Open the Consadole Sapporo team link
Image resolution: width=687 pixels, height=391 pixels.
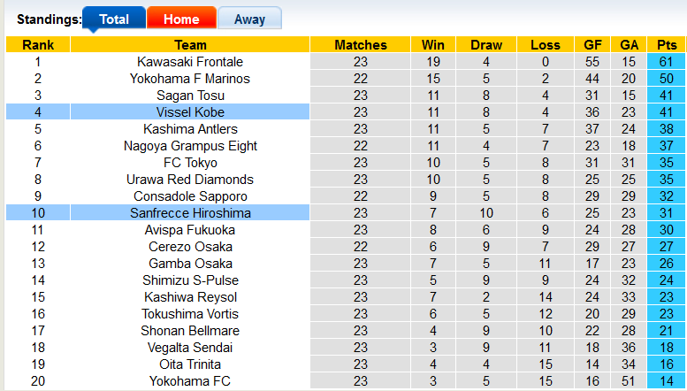[x=190, y=196]
